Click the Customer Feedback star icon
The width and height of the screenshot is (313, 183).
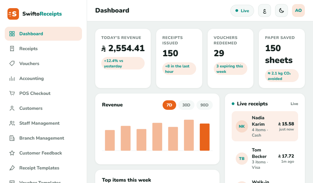tap(12, 153)
